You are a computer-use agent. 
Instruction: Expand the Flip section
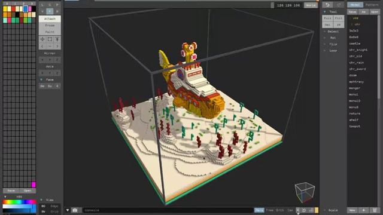pos(324,44)
